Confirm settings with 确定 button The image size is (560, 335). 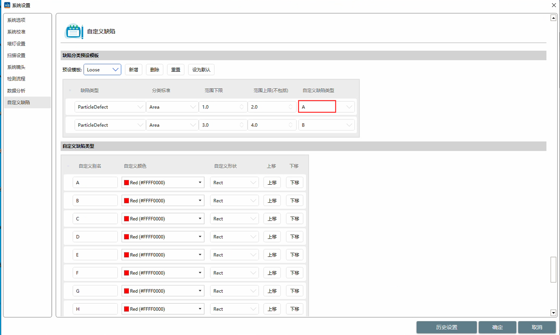pyautogui.click(x=497, y=327)
